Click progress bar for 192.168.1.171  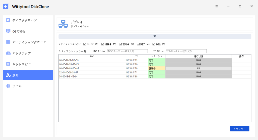pos(199,72)
